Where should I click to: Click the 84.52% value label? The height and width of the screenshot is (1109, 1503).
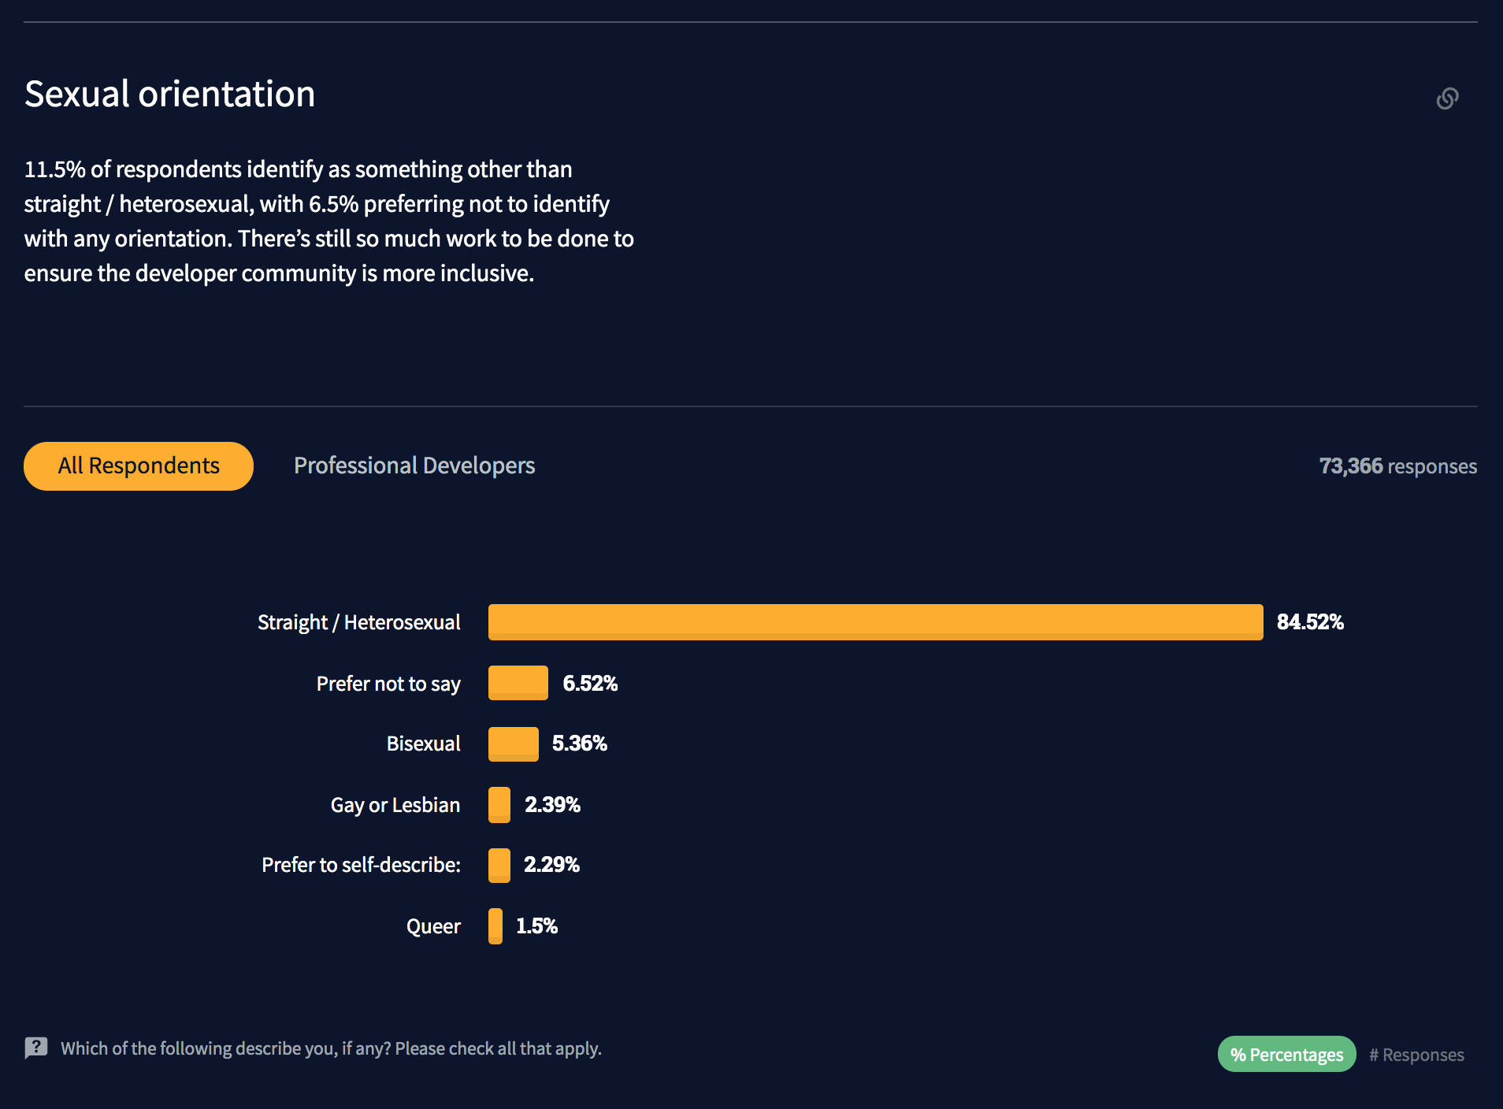pyautogui.click(x=1310, y=622)
